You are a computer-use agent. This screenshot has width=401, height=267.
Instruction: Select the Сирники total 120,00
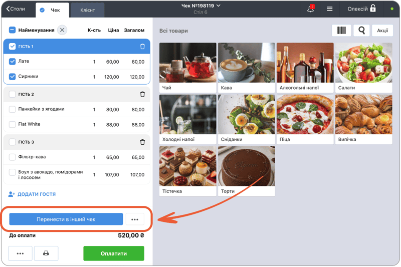coord(137,77)
